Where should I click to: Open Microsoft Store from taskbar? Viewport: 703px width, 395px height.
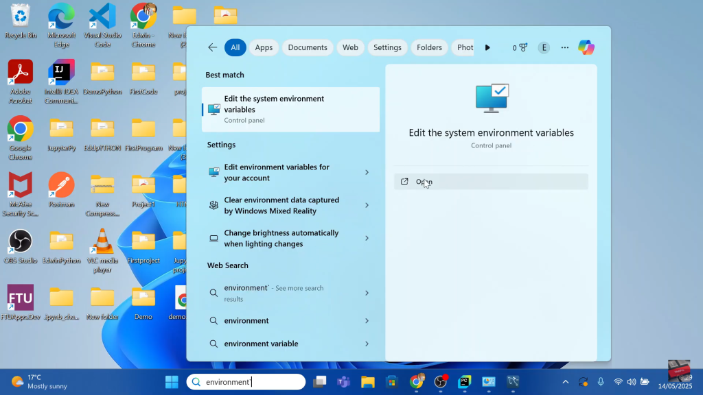pyautogui.click(x=392, y=382)
